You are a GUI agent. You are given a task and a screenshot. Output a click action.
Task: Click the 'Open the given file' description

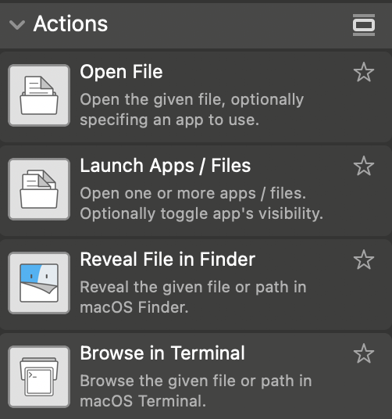pos(192,109)
